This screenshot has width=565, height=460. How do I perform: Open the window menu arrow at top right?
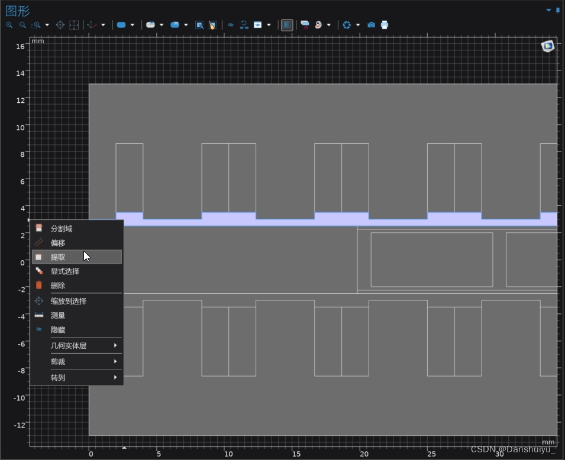click(548, 10)
